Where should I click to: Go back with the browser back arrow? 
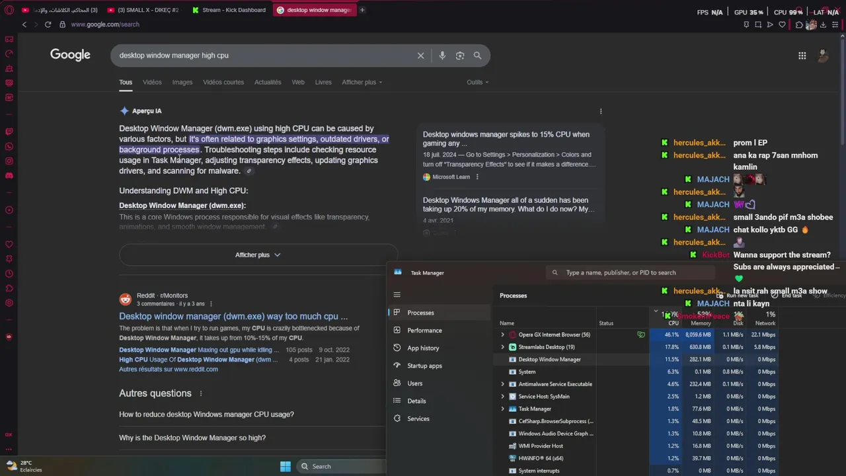point(24,24)
